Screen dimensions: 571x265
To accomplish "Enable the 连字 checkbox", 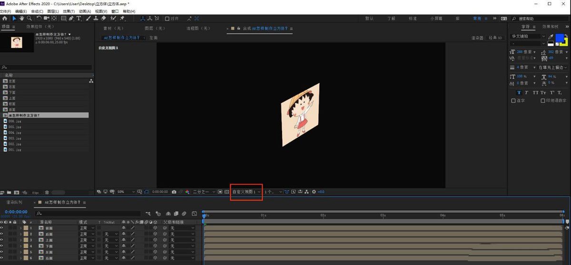I will (x=513, y=101).
